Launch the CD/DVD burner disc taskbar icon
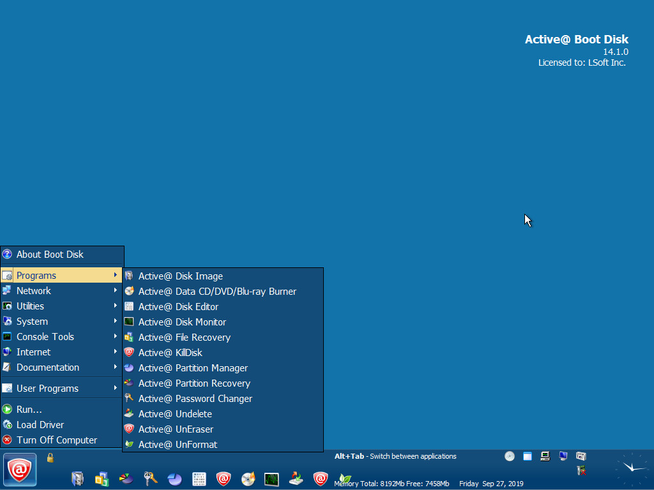Image resolution: width=654 pixels, height=490 pixels. pos(248,479)
